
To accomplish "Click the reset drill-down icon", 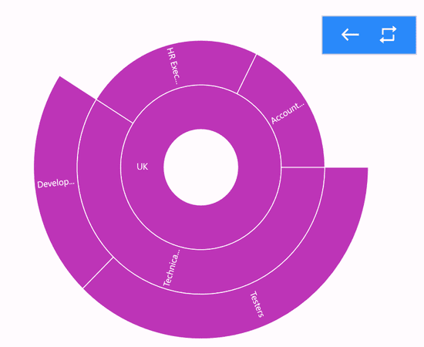I will 388,35.
